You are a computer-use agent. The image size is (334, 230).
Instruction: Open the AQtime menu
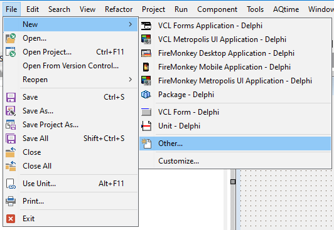pyautogui.click(x=286, y=9)
